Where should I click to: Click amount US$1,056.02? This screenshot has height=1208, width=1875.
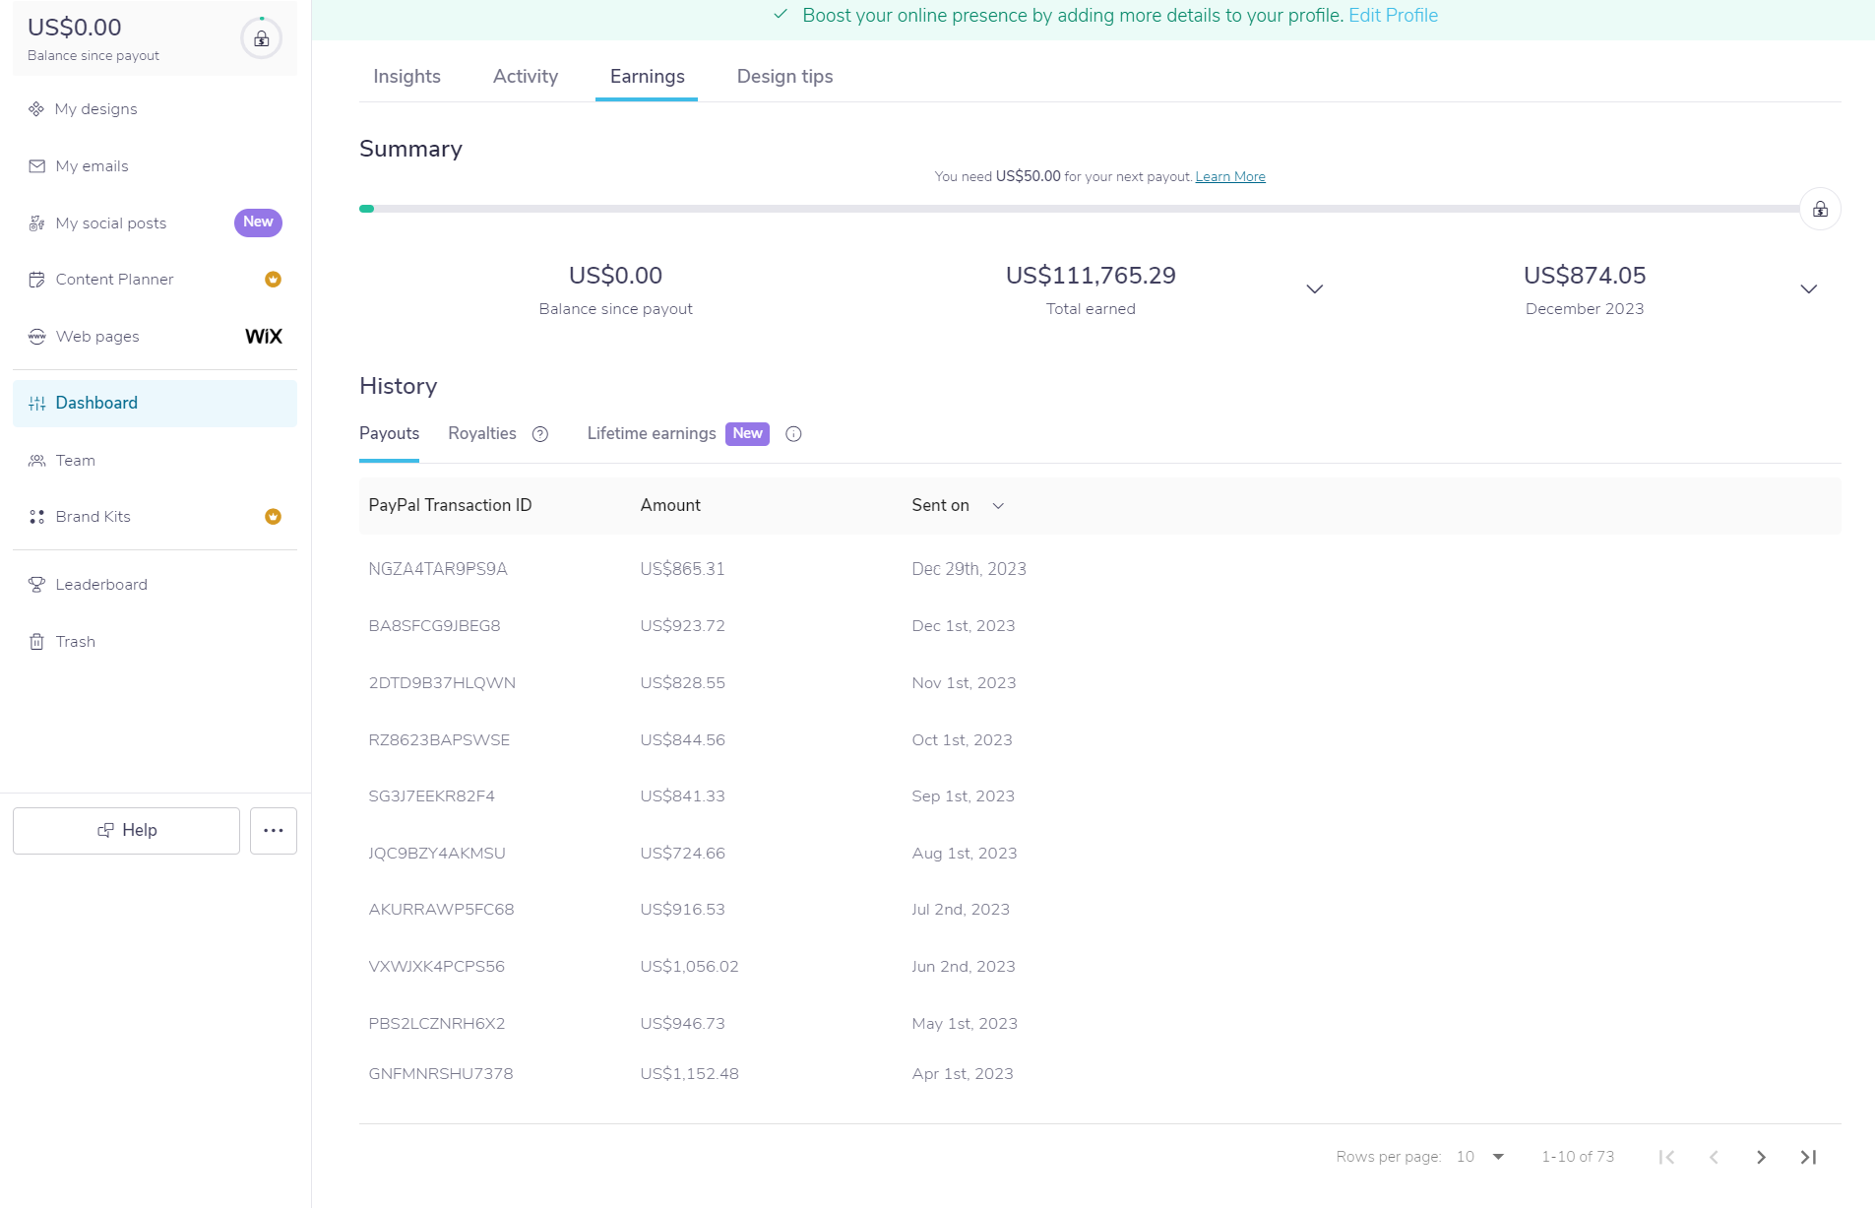[x=689, y=967]
